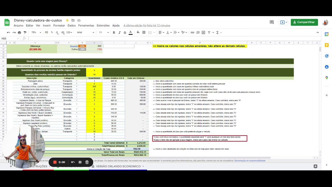Open the Inserir menu
Image resolution: width=332 pixels, height=187 pixels.
point(47,25)
